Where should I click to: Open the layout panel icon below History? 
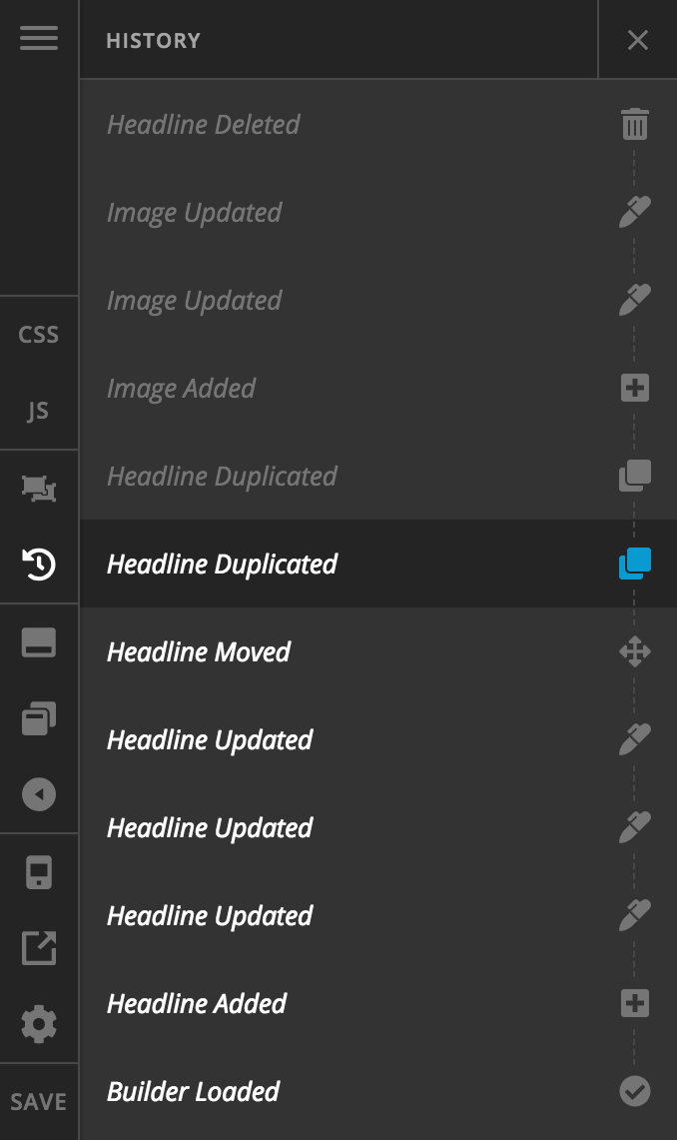click(38, 643)
